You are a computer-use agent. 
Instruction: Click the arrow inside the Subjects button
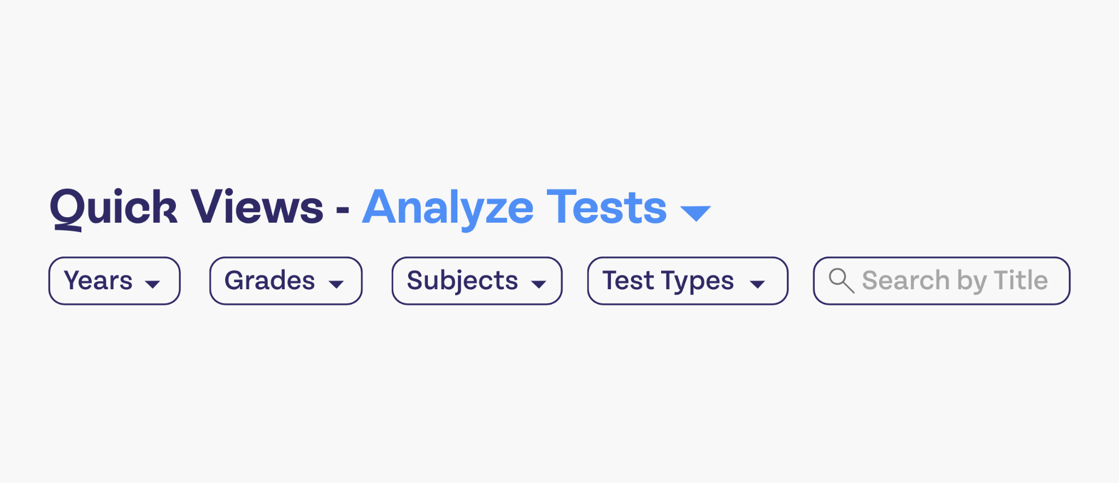point(539,283)
